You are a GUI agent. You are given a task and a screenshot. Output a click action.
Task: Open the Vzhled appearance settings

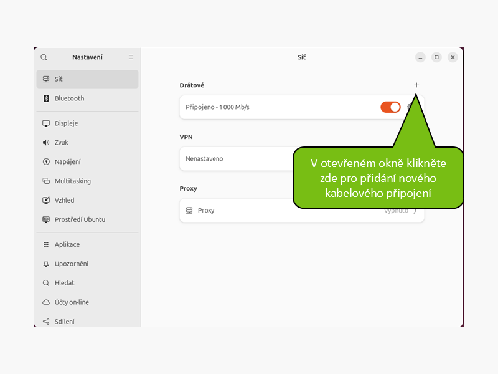(87, 201)
